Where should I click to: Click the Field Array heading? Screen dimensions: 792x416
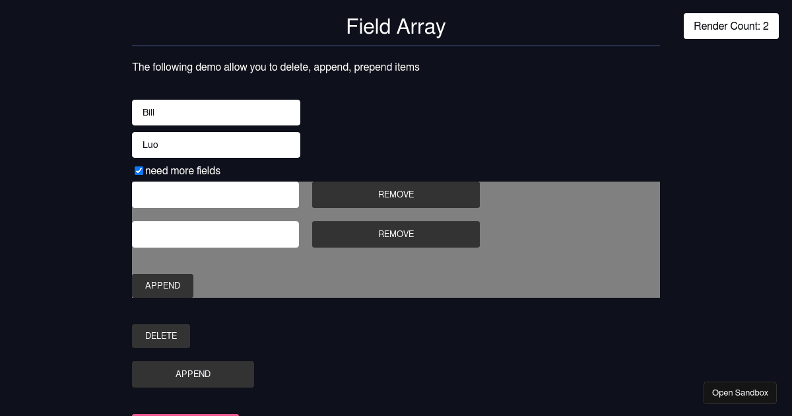[396, 26]
